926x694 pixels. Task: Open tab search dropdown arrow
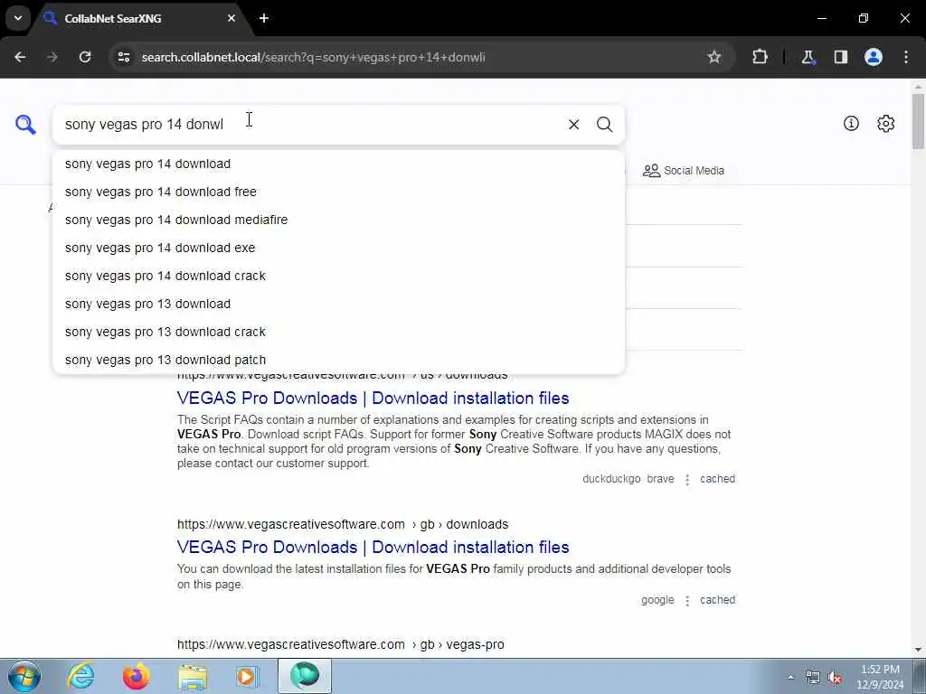tap(18, 18)
